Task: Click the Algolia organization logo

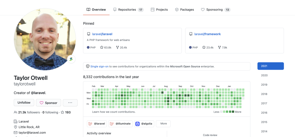Action: [x=137, y=124]
